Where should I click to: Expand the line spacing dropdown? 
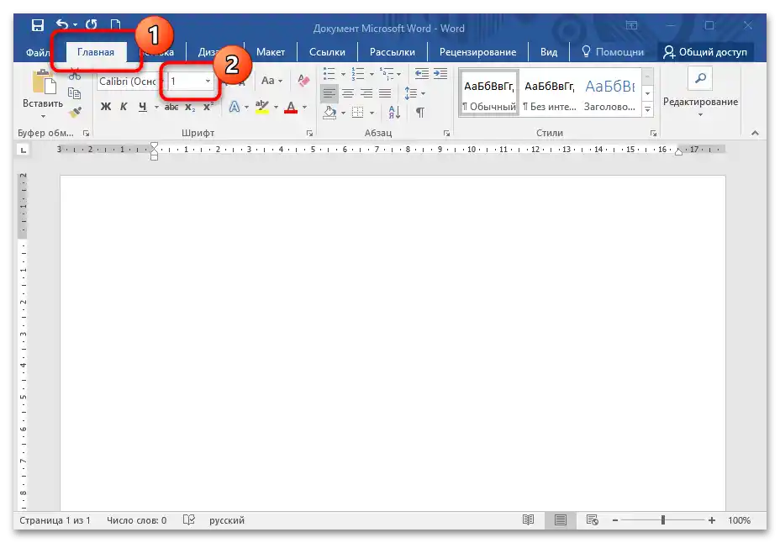(x=423, y=93)
